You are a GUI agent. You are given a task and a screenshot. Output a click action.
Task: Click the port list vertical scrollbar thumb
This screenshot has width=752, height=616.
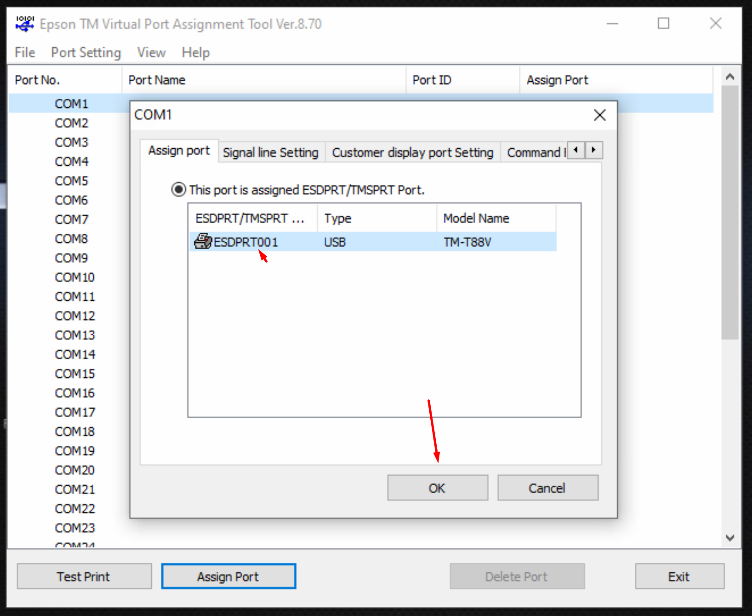(x=729, y=212)
